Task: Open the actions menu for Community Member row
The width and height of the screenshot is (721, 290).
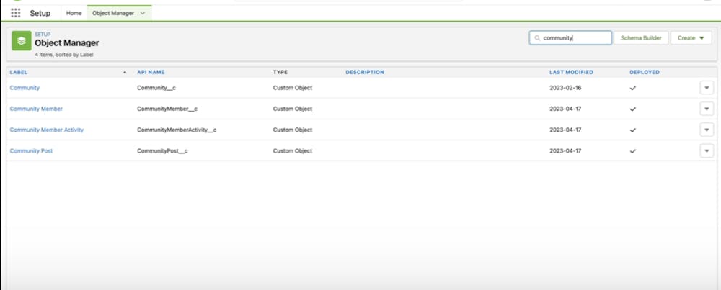Action: click(x=707, y=109)
